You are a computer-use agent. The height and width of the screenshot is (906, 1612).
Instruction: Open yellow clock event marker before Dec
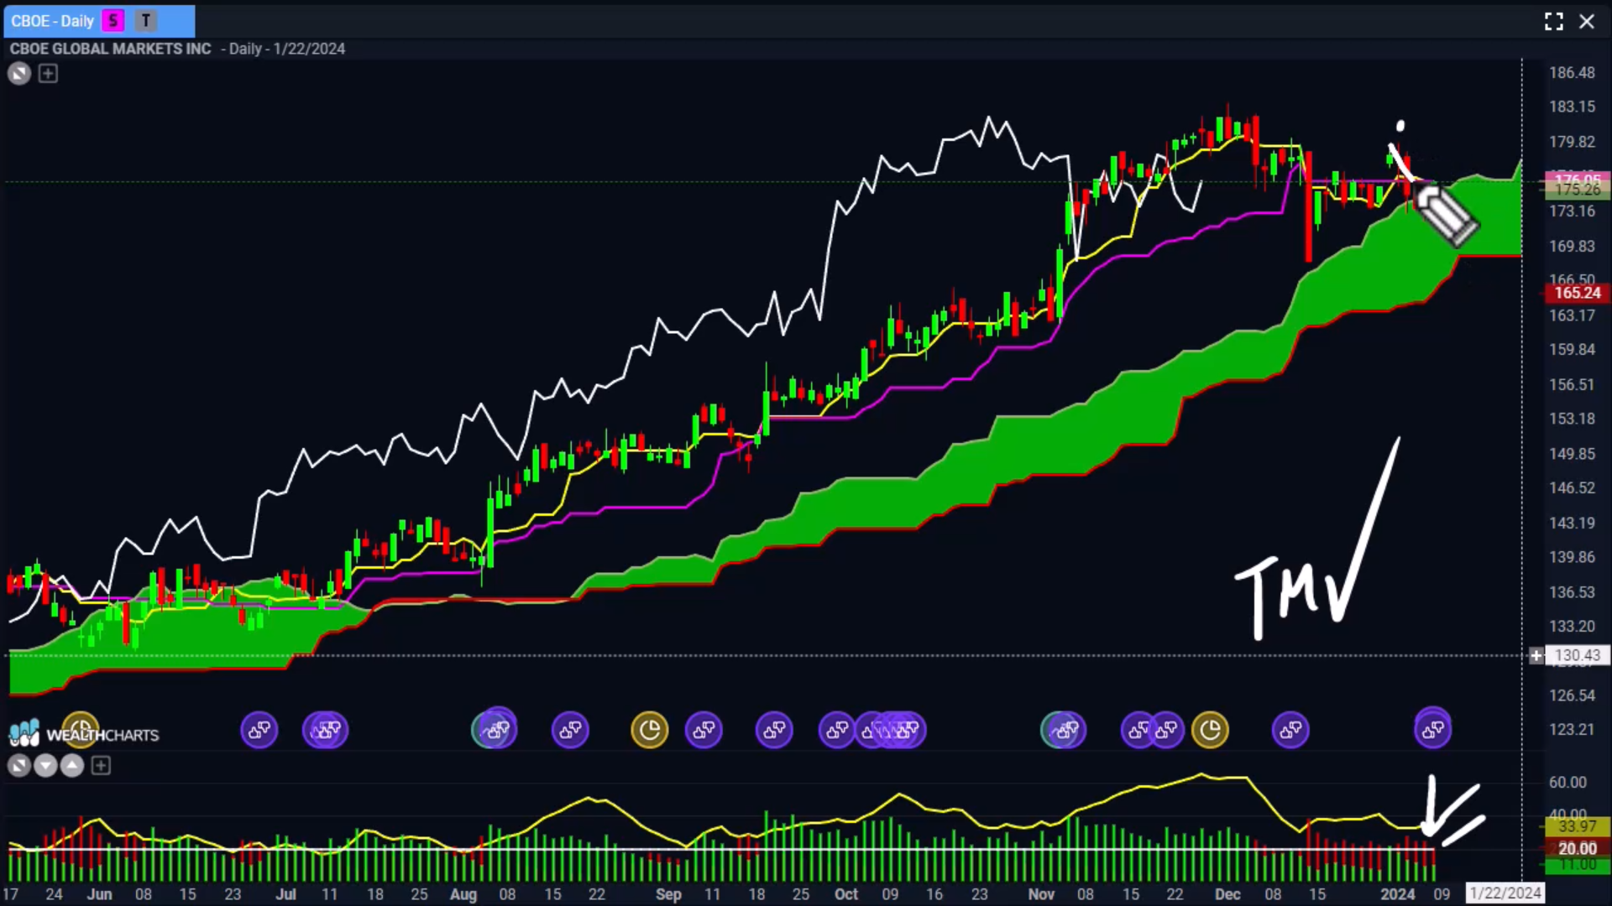(1210, 730)
